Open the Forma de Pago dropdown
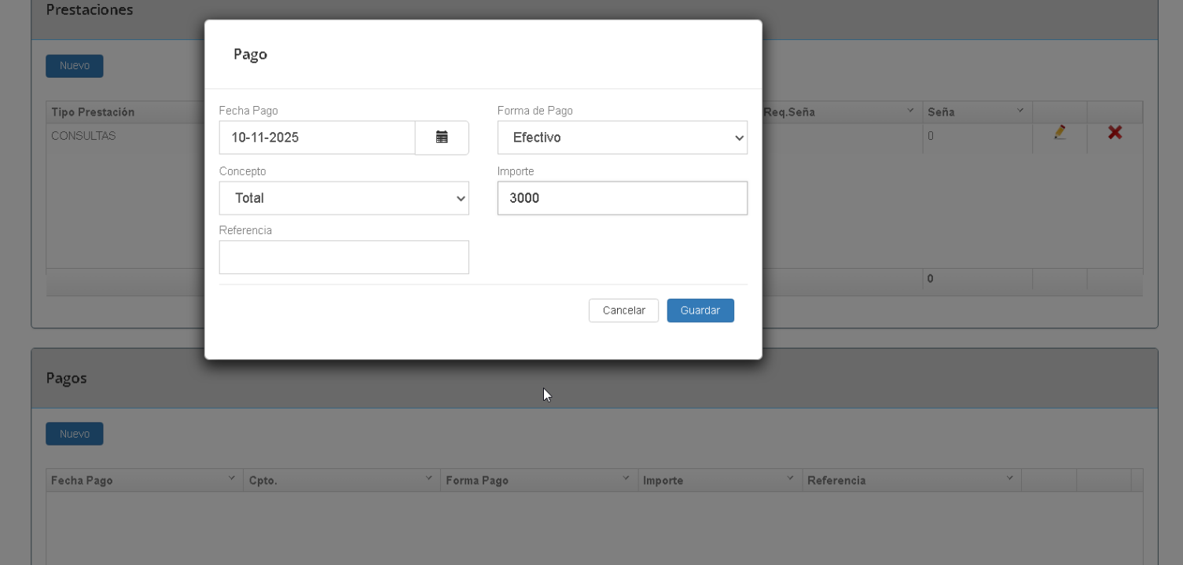 pyautogui.click(x=622, y=138)
